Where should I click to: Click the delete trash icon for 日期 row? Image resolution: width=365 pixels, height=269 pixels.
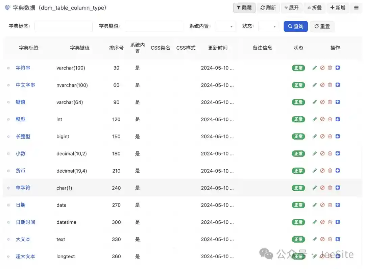pyautogui.click(x=330, y=205)
